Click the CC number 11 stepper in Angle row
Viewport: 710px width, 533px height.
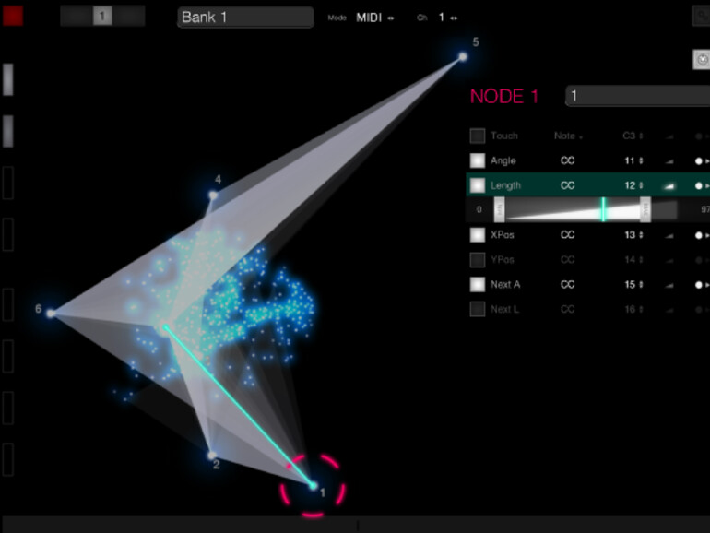634,160
